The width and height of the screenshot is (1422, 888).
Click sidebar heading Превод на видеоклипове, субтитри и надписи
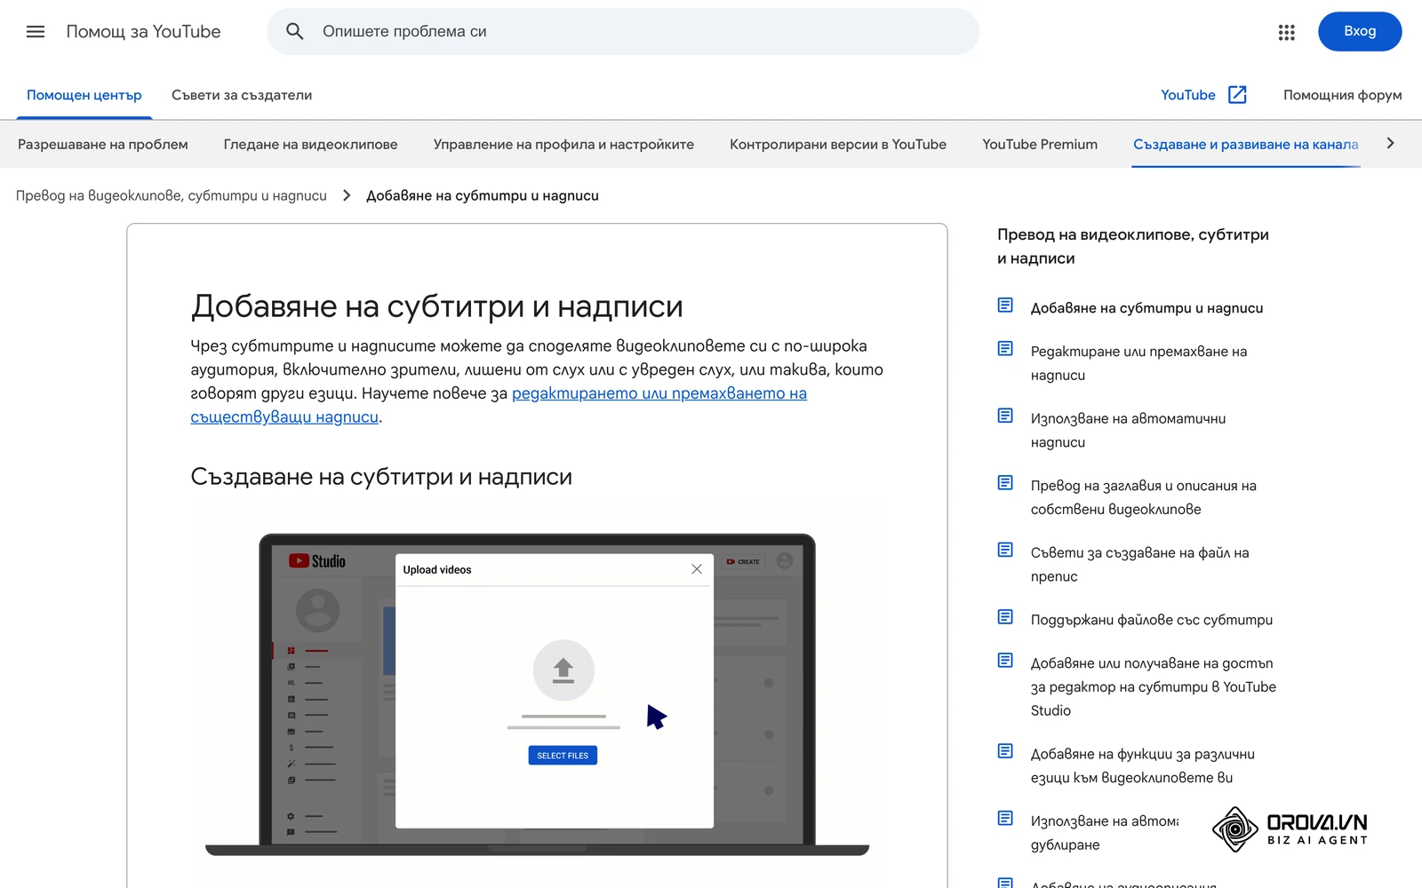(1133, 246)
